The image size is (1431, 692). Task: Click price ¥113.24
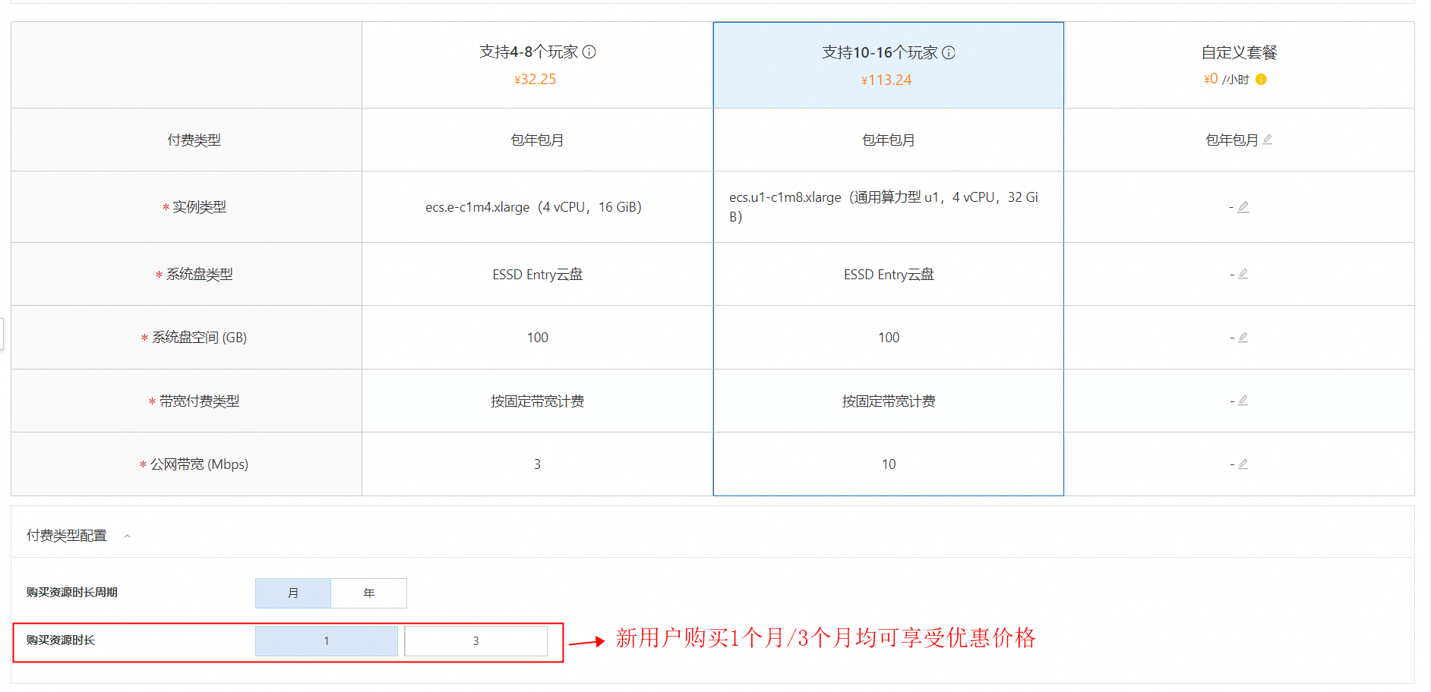pyautogui.click(x=886, y=80)
